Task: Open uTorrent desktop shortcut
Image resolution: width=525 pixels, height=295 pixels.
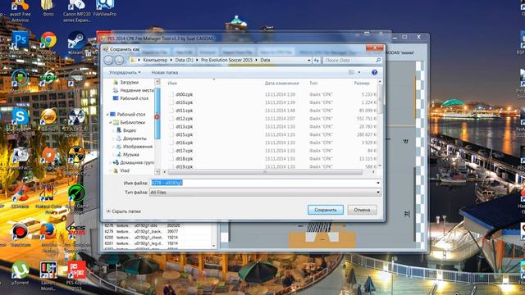Action: coord(20,273)
